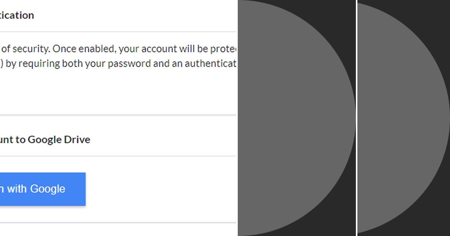Click the section divider near the bottom
The height and width of the screenshot is (236, 450).
[x=112, y=222]
